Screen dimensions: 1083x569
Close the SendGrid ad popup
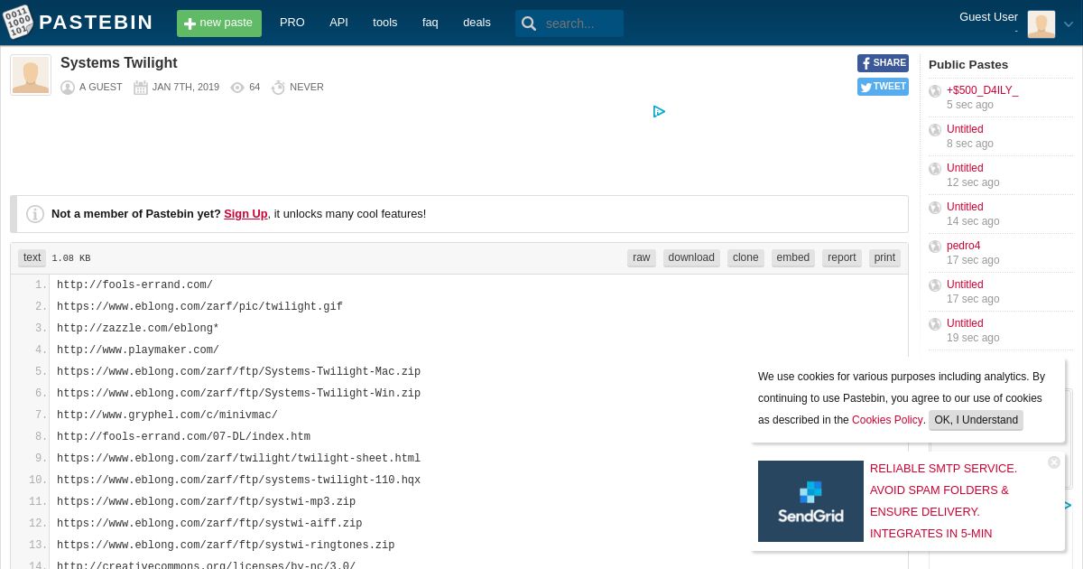point(1054,462)
